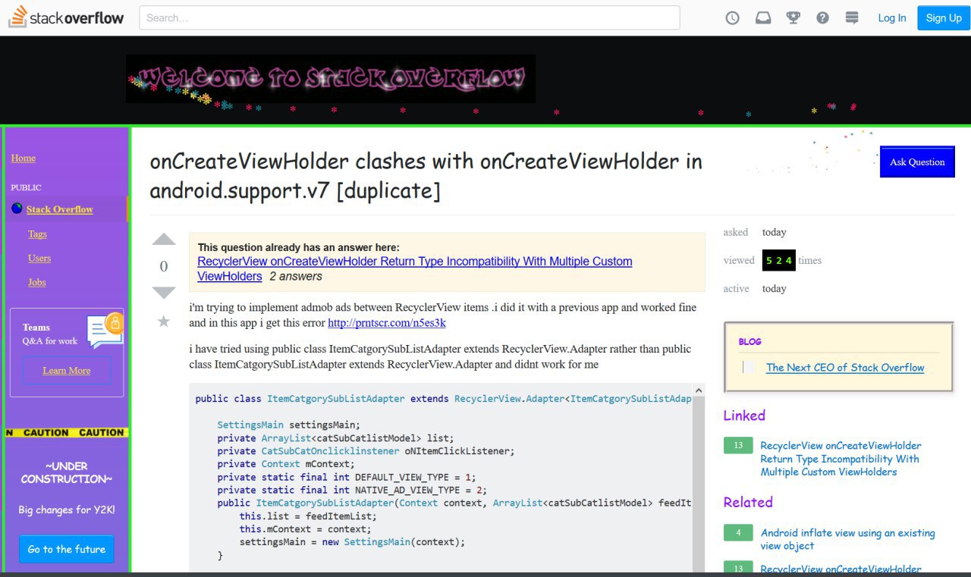The image size is (971, 577).
Task: Click the CAUTION tape strip
Action: (67, 433)
